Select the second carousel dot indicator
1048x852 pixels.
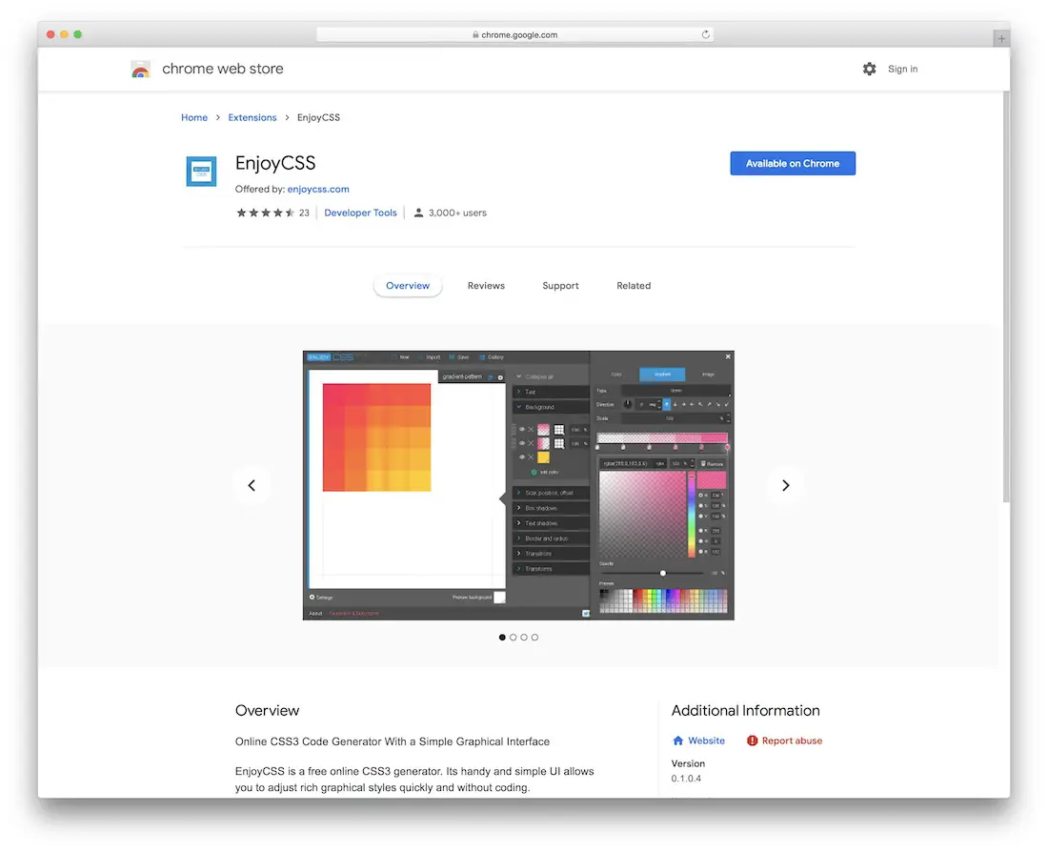[514, 637]
